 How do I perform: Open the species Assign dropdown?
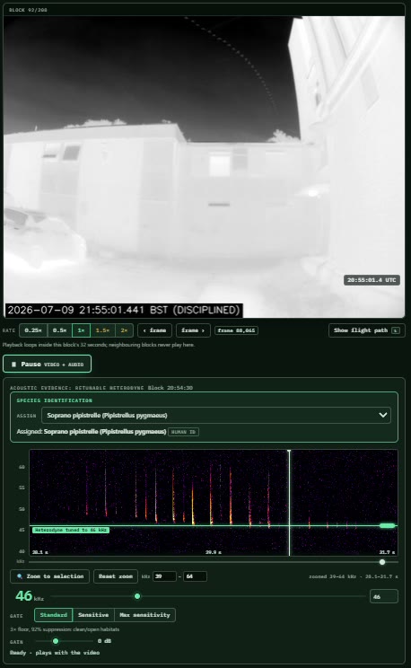pyautogui.click(x=216, y=415)
